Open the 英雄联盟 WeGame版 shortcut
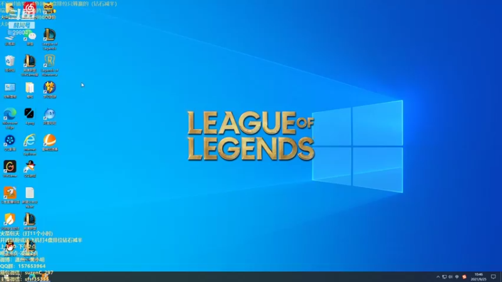The height and width of the screenshot is (282, 502). [x=29, y=65]
